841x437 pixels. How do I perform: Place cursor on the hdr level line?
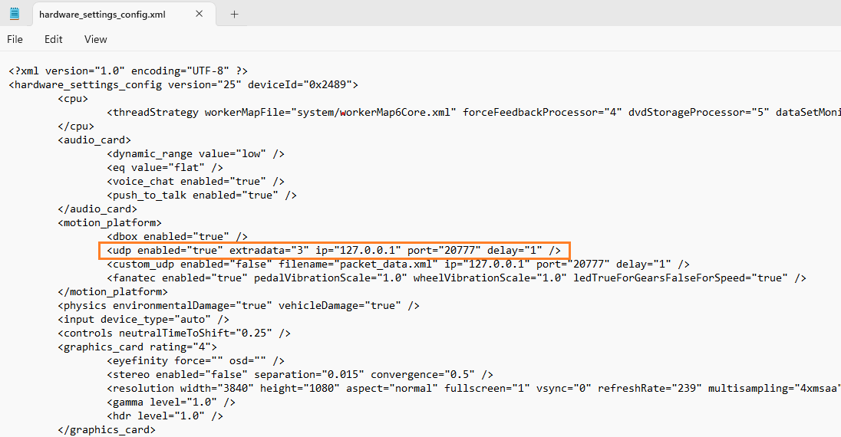click(x=165, y=416)
